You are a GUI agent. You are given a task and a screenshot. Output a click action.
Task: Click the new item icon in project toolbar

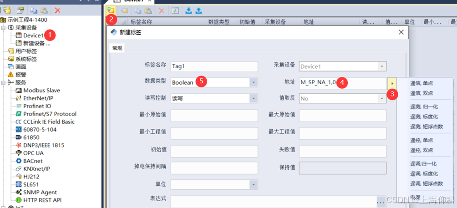[x=6, y=10]
